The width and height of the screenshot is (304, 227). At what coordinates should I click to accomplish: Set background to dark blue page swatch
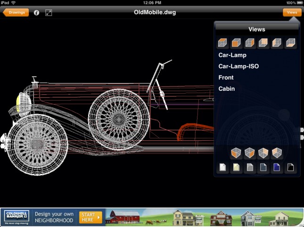(277, 167)
